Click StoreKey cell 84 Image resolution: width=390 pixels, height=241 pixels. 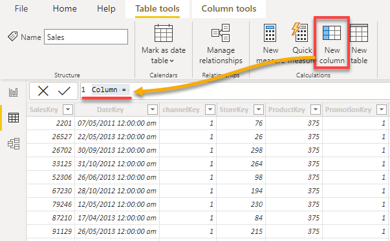[x=241, y=218]
